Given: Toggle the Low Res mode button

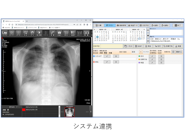Looking at the screenshot, I should point(5,33).
